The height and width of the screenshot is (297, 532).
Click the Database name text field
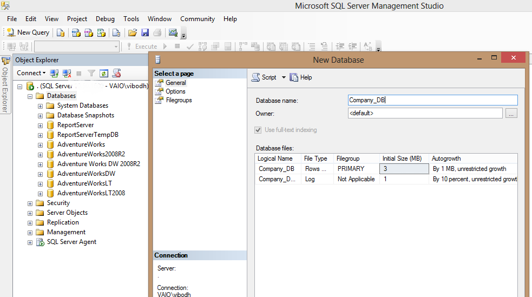pyautogui.click(x=433, y=100)
